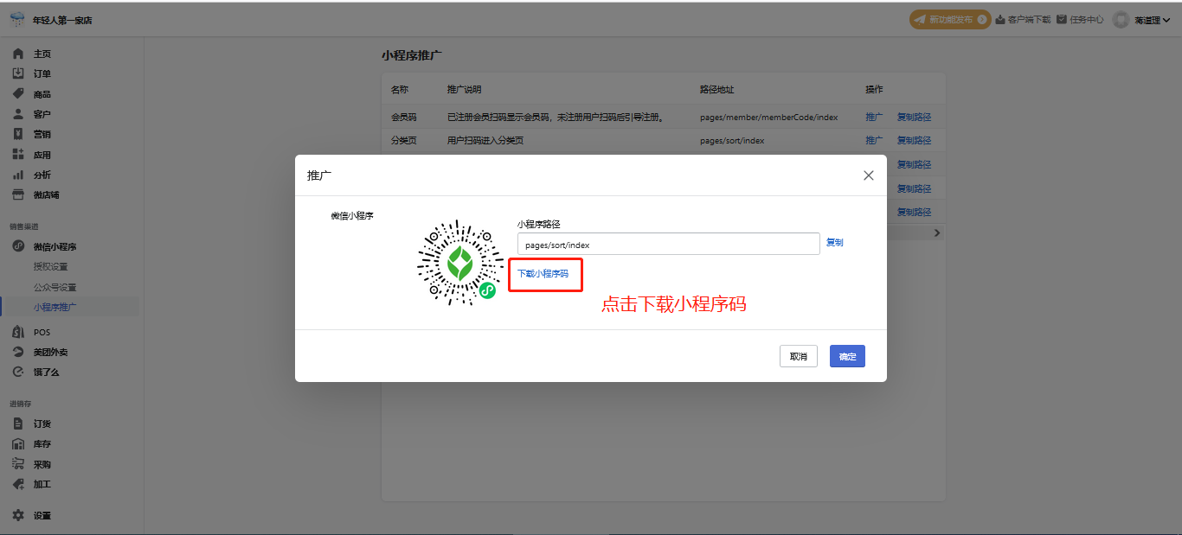Click the 分类页 name cell

[x=403, y=140]
